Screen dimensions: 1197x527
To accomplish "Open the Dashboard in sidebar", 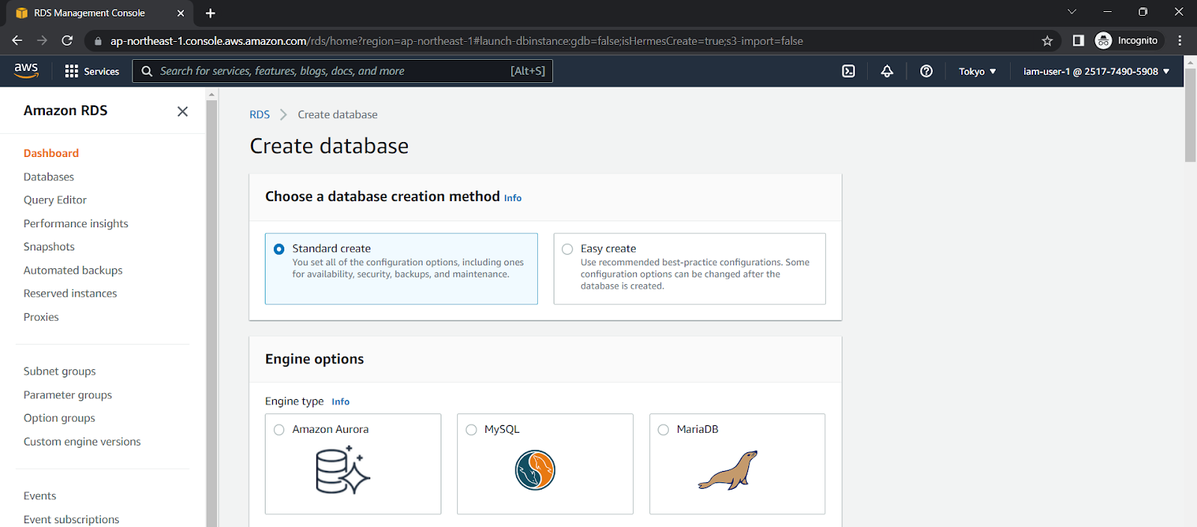I will point(51,153).
